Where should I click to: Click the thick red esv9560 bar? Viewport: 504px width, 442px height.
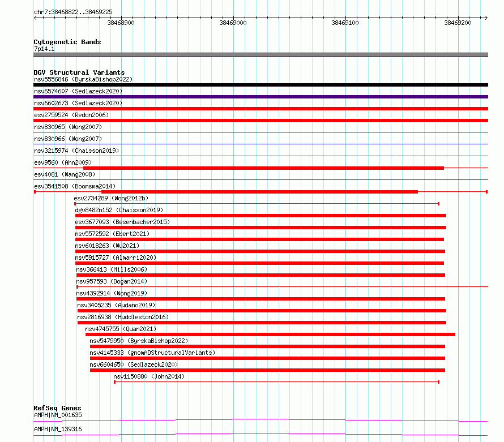click(x=263, y=168)
